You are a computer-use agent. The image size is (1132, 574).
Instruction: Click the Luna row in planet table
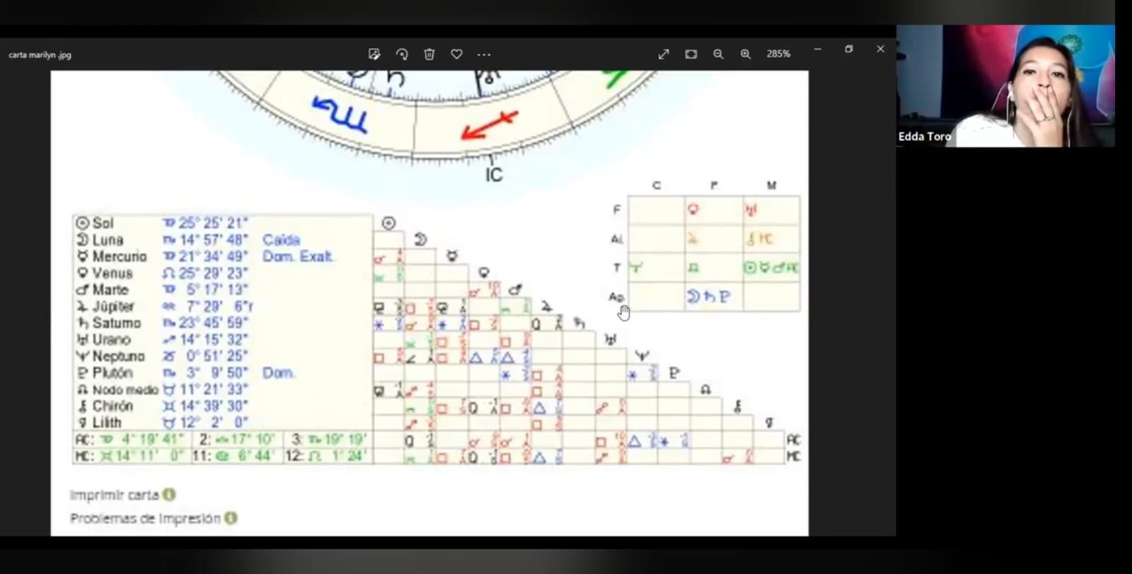tap(108, 240)
